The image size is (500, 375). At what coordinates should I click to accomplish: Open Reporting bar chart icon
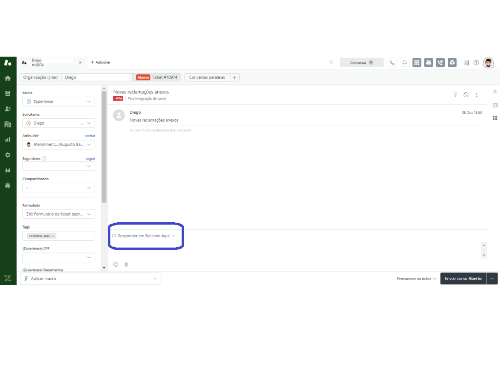8,139
